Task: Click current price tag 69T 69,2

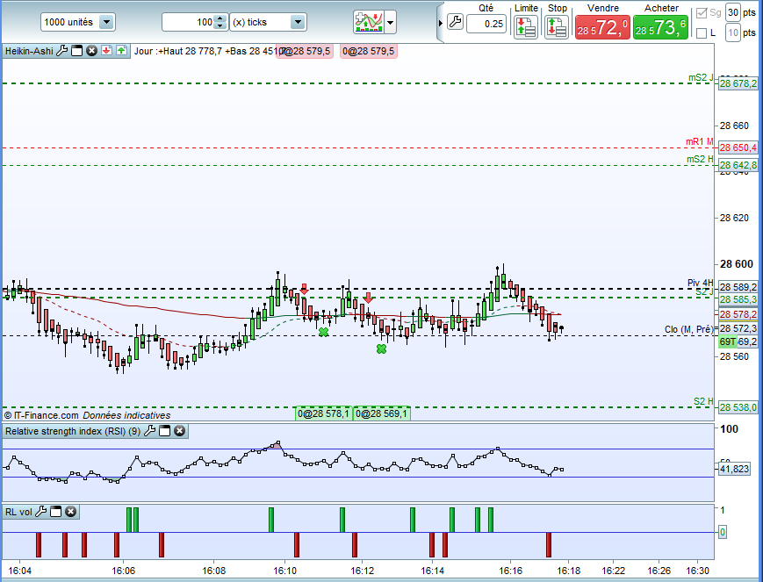Action: tap(738, 341)
